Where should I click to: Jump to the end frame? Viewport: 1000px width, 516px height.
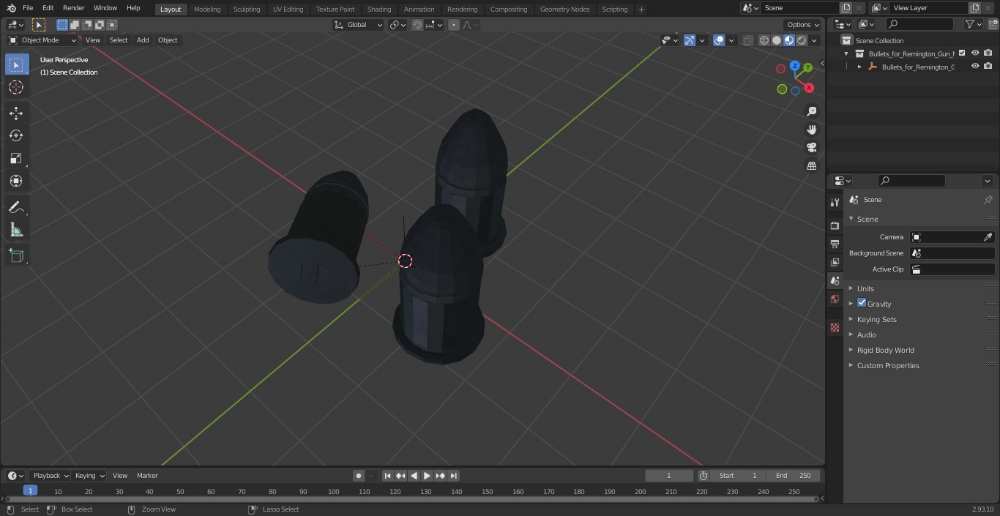453,476
